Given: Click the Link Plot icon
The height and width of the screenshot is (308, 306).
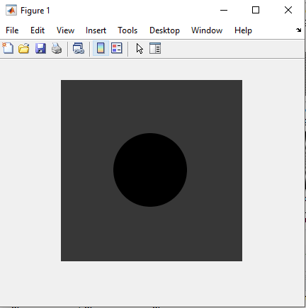Looking at the screenshot, I should (79, 48).
